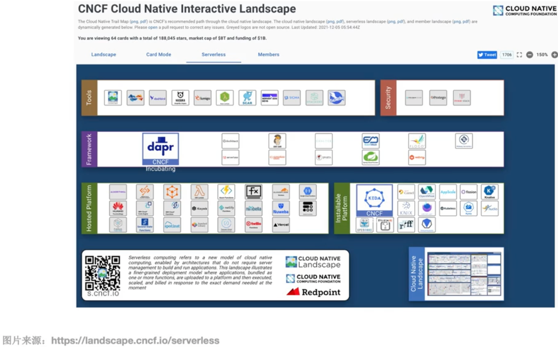Screen dimensions: 558x348
Task: Click the Tools category label
Action: [90, 98]
